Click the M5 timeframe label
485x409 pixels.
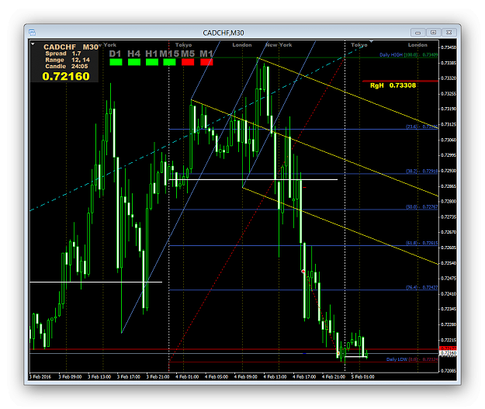[x=188, y=54]
